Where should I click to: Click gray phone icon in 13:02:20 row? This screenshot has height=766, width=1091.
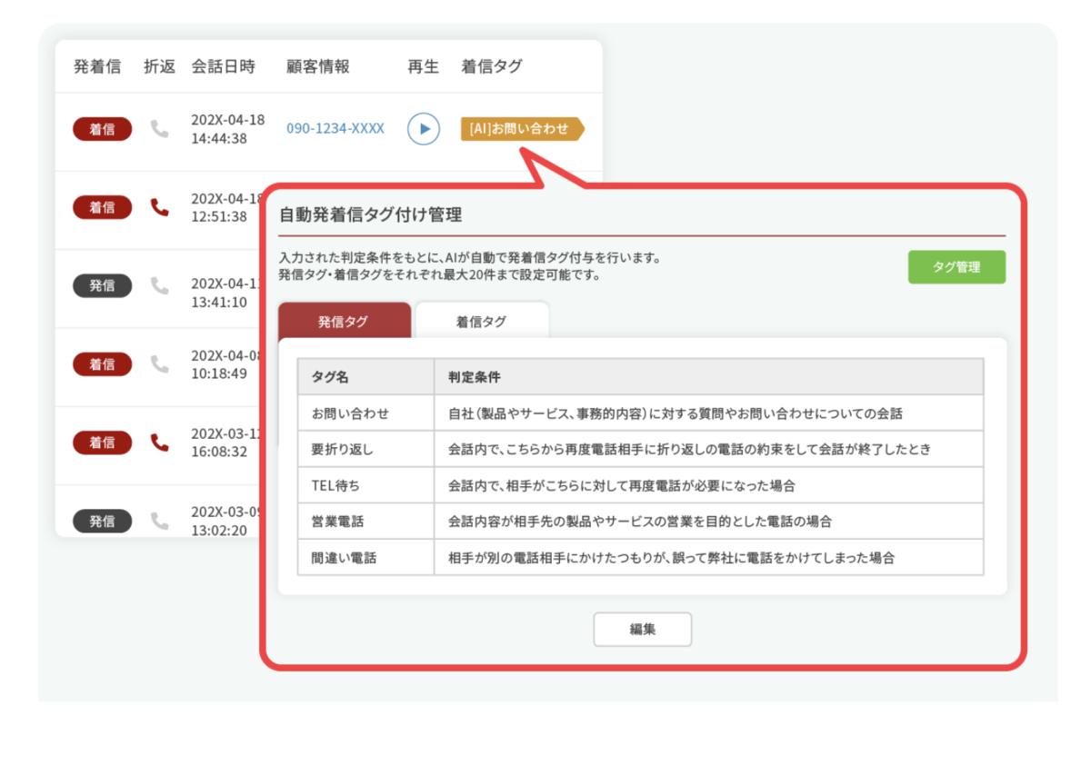click(160, 521)
